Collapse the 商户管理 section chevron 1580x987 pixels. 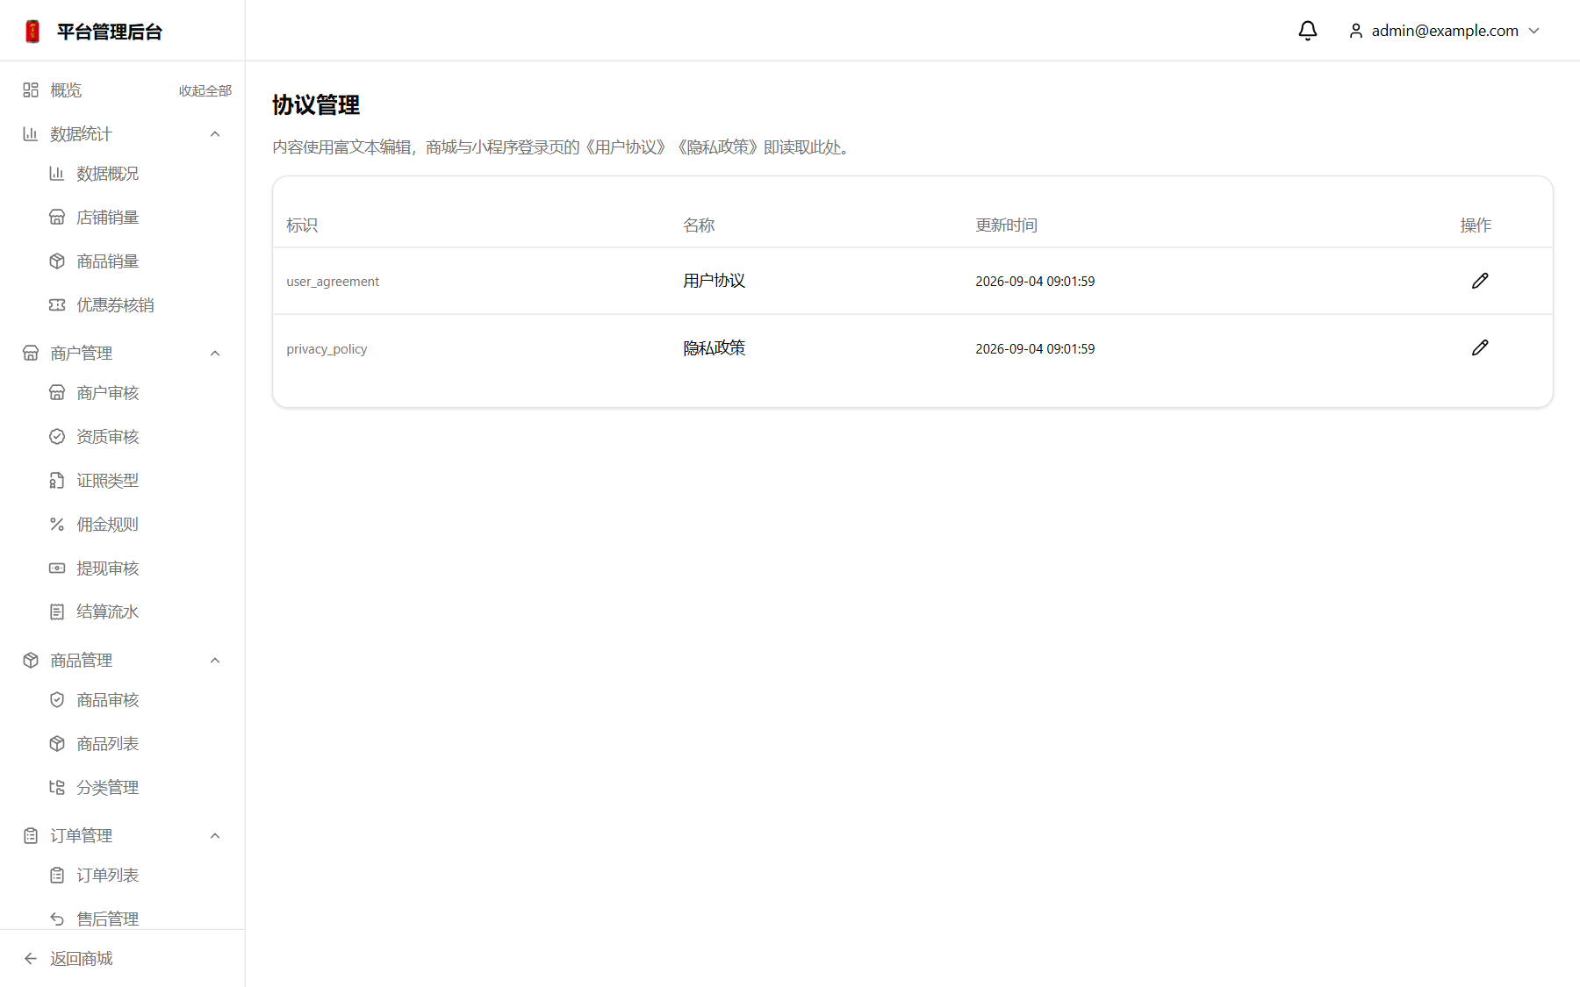[x=215, y=353]
